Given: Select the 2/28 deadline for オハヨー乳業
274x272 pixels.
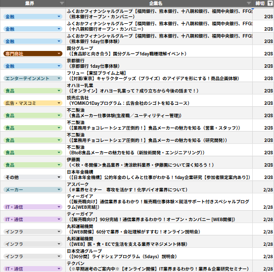Looking at the screenshot, I should click(263, 88).
